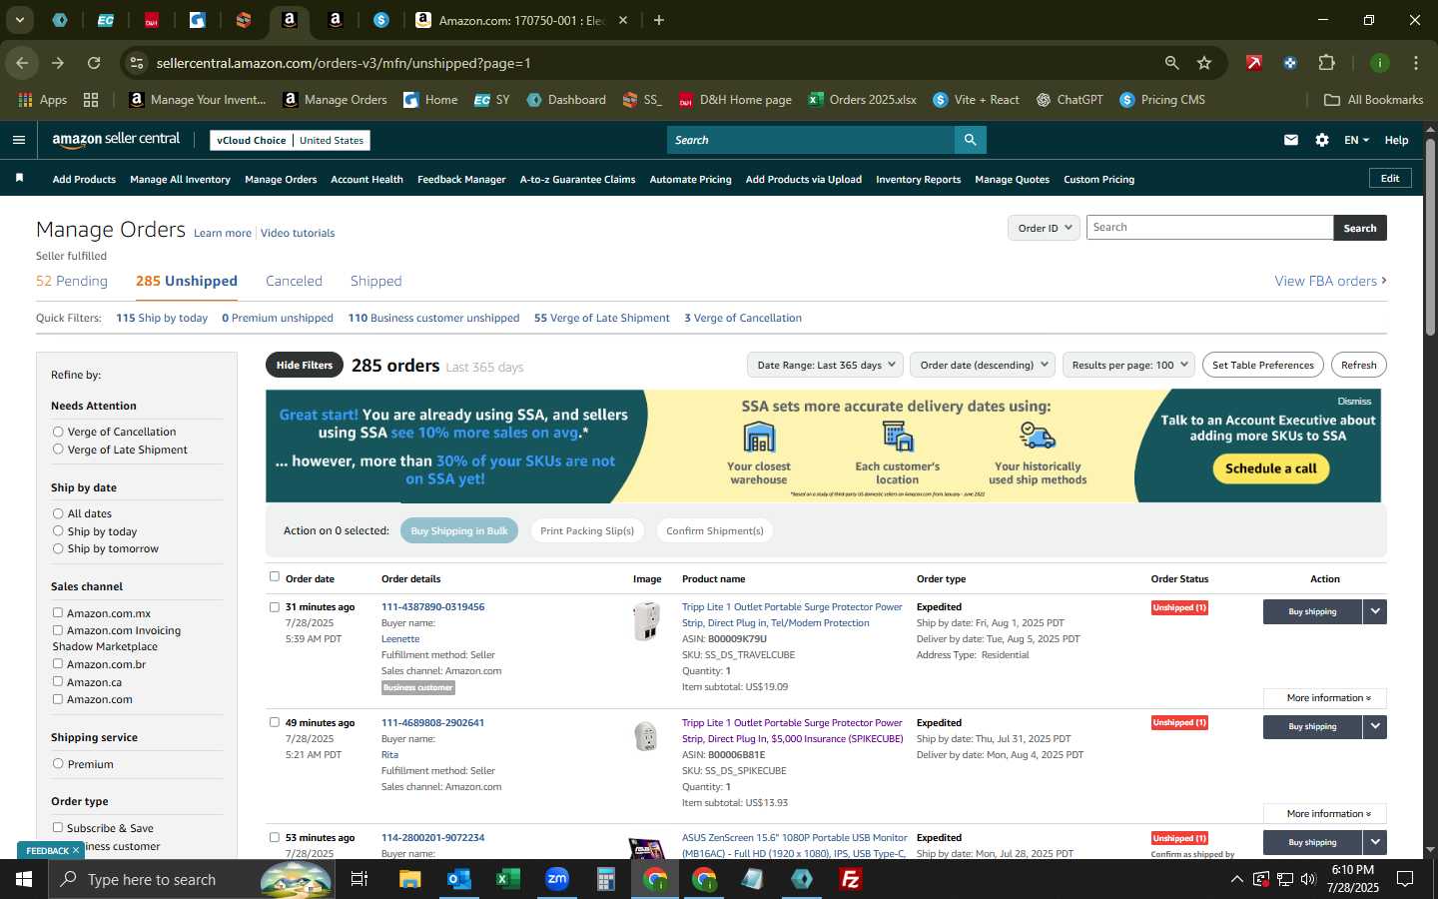Viewport: 1438px width, 899px height.
Task: Click the browser zoom magnifier icon in address bar
Action: (1171, 63)
